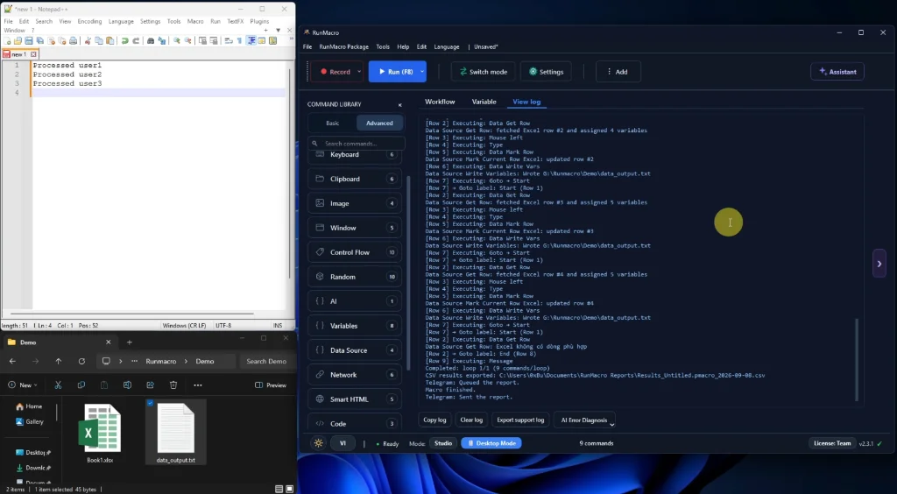897x494 pixels.
Task: Select the Basic command library mode
Action: coord(332,123)
